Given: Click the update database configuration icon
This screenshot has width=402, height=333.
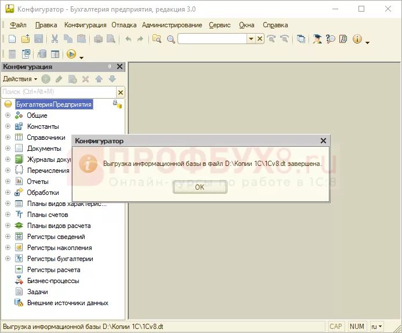Looking at the screenshot, I should (x=42, y=54).
